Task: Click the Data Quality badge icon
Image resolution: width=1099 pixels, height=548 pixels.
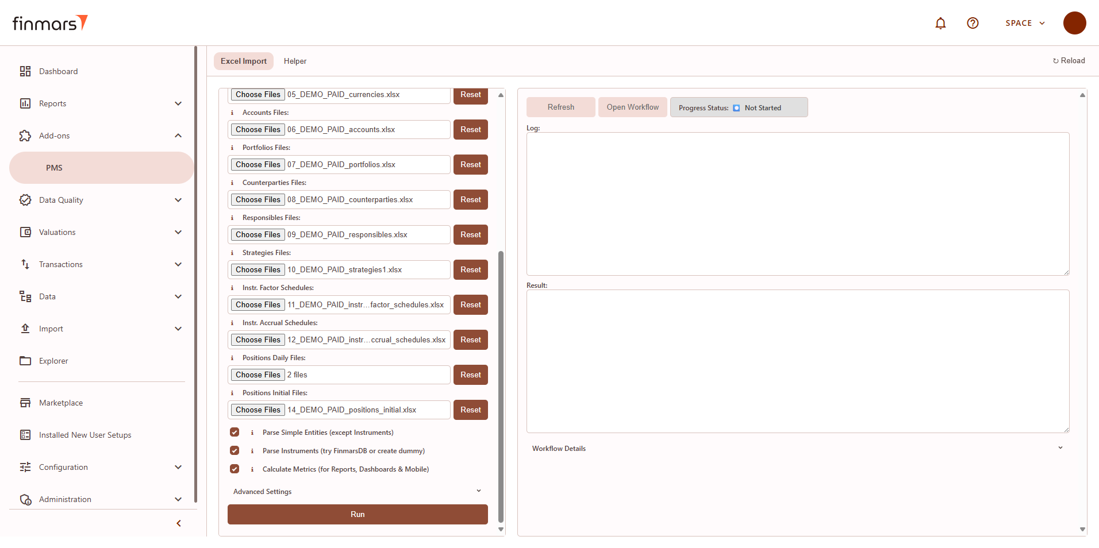Action: tap(25, 200)
